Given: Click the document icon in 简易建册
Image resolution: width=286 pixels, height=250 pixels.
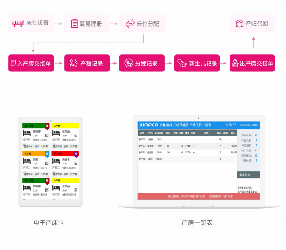Looking at the screenshot, I should tap(75, 23).
